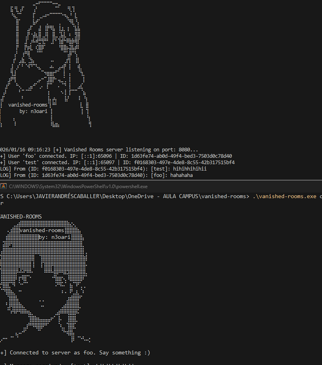Click the PowerShell window icon in title bar
Screen dimensions: 322x365
coord(4,186)
